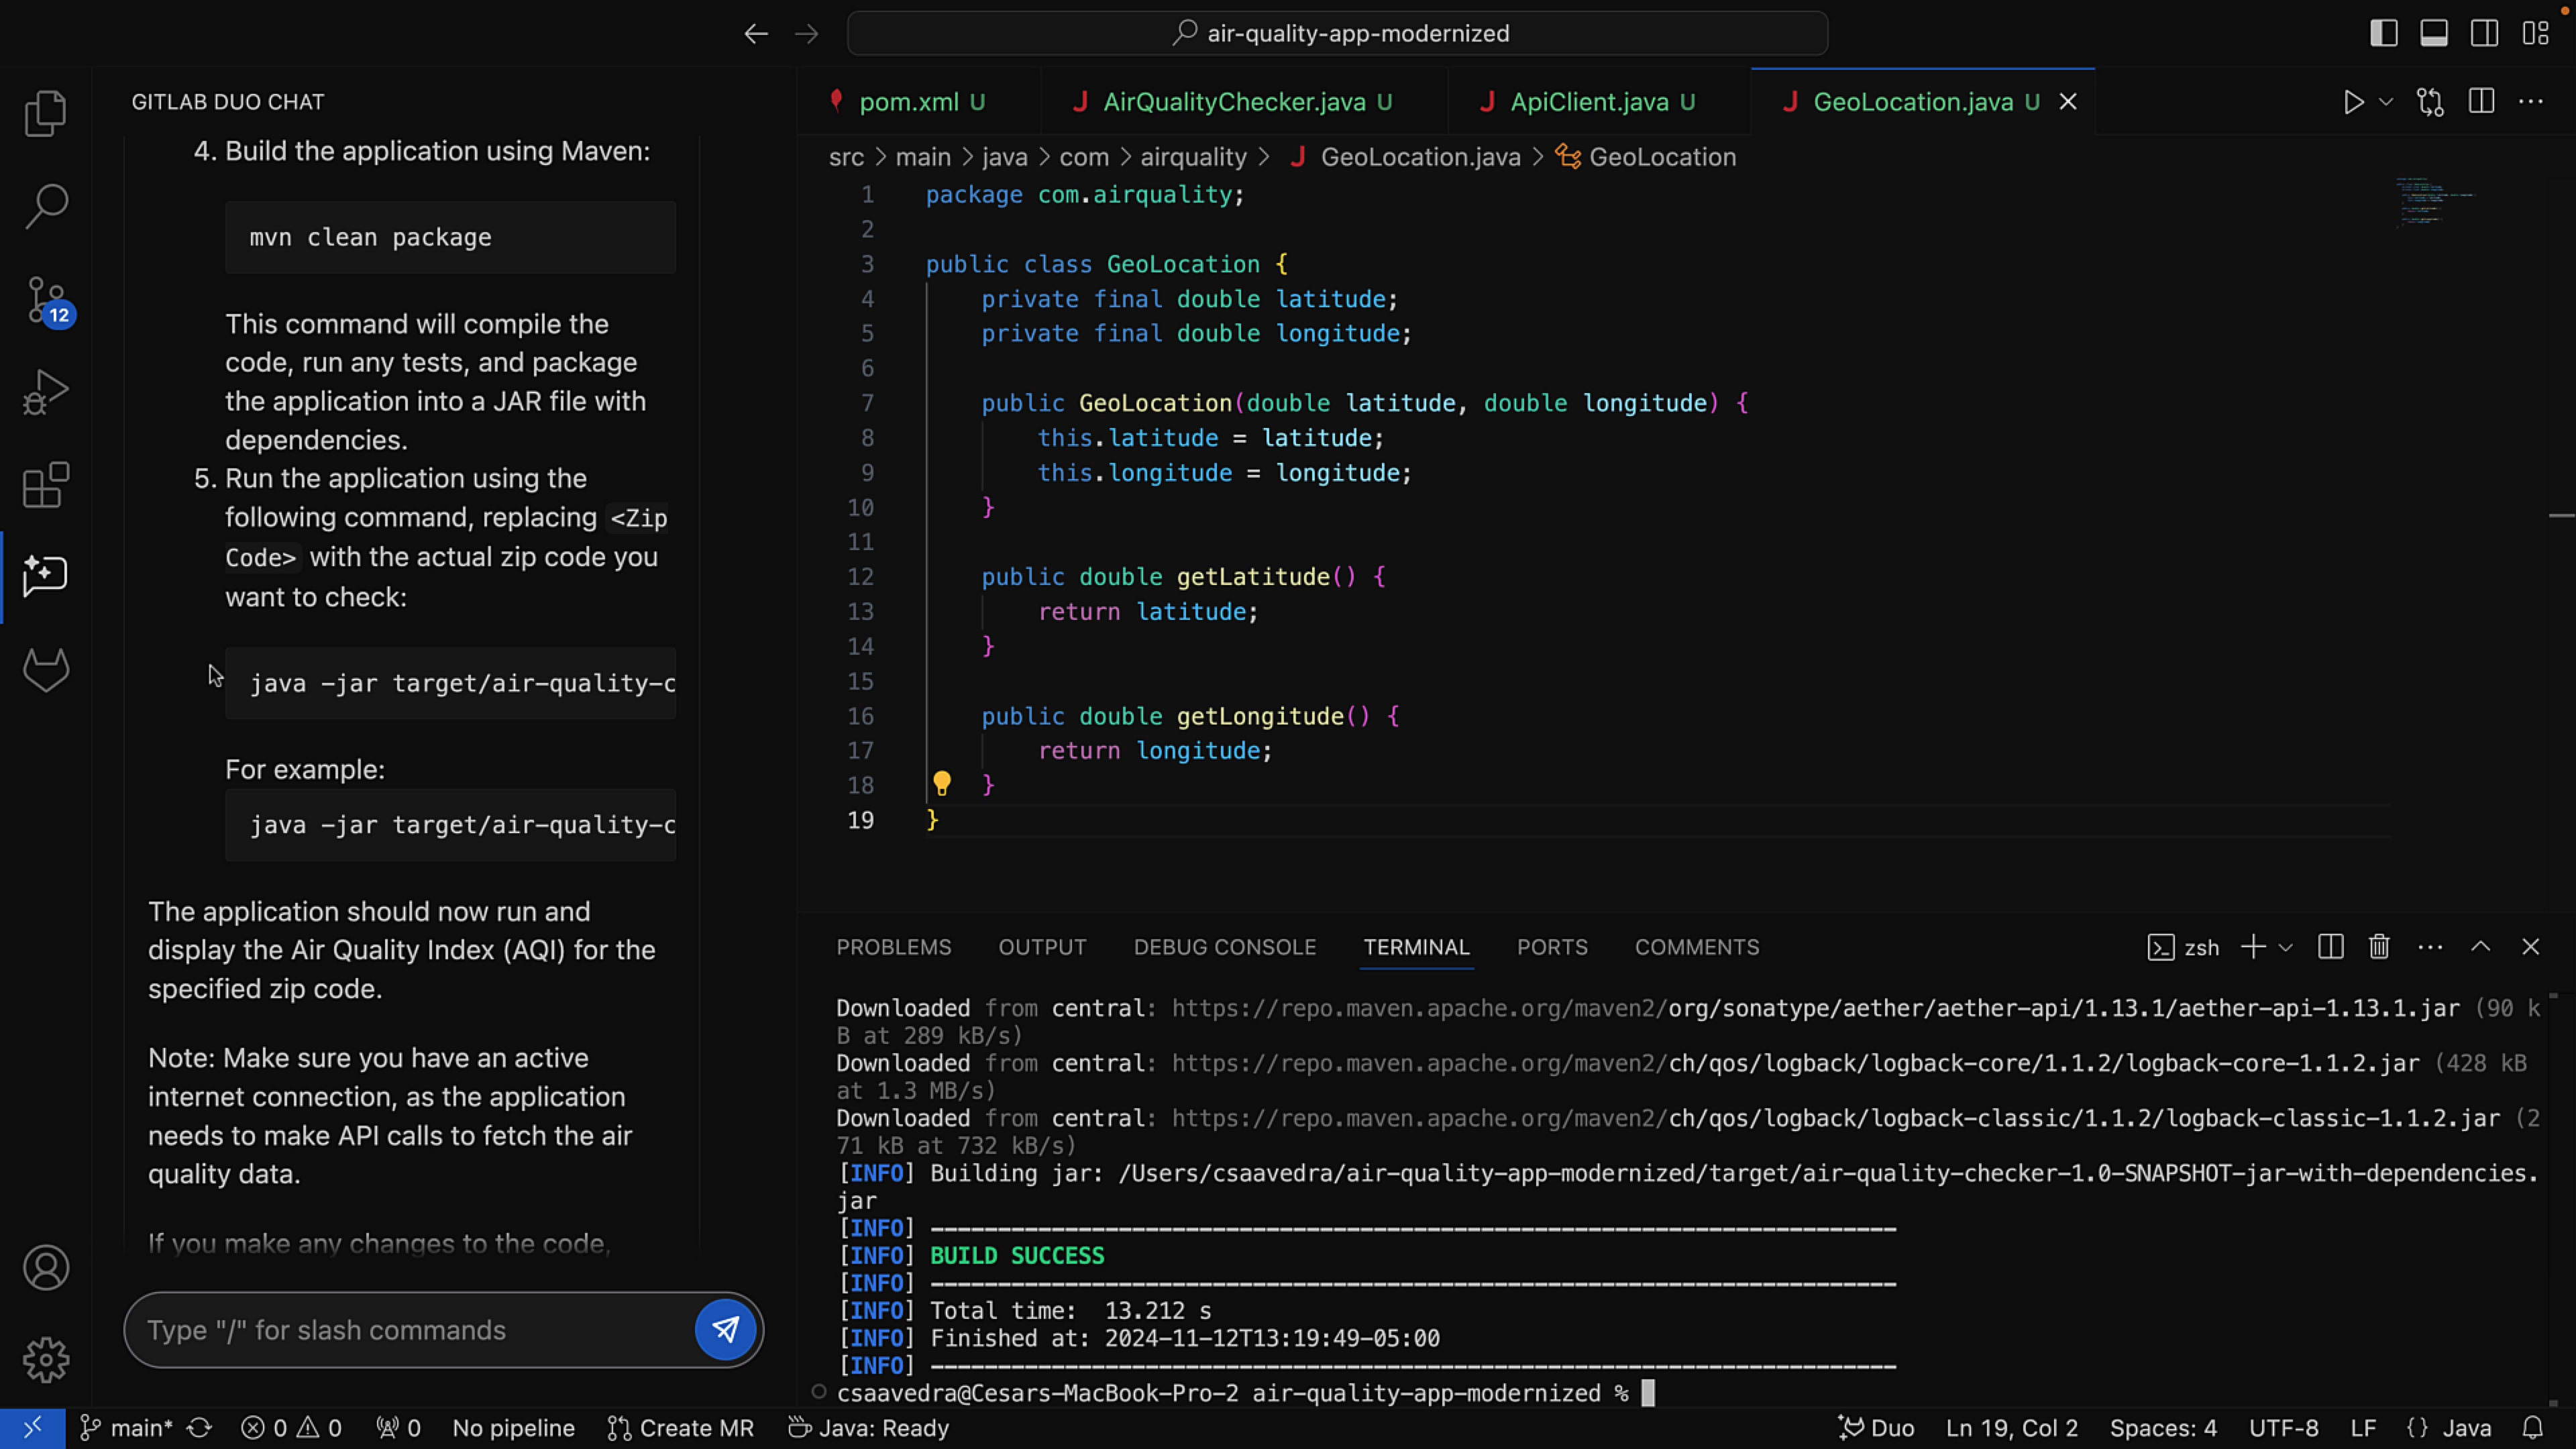Click the air-quality-app-modernized command center search
The height and width of the screenshot is (1449, 2576).
1337,34
